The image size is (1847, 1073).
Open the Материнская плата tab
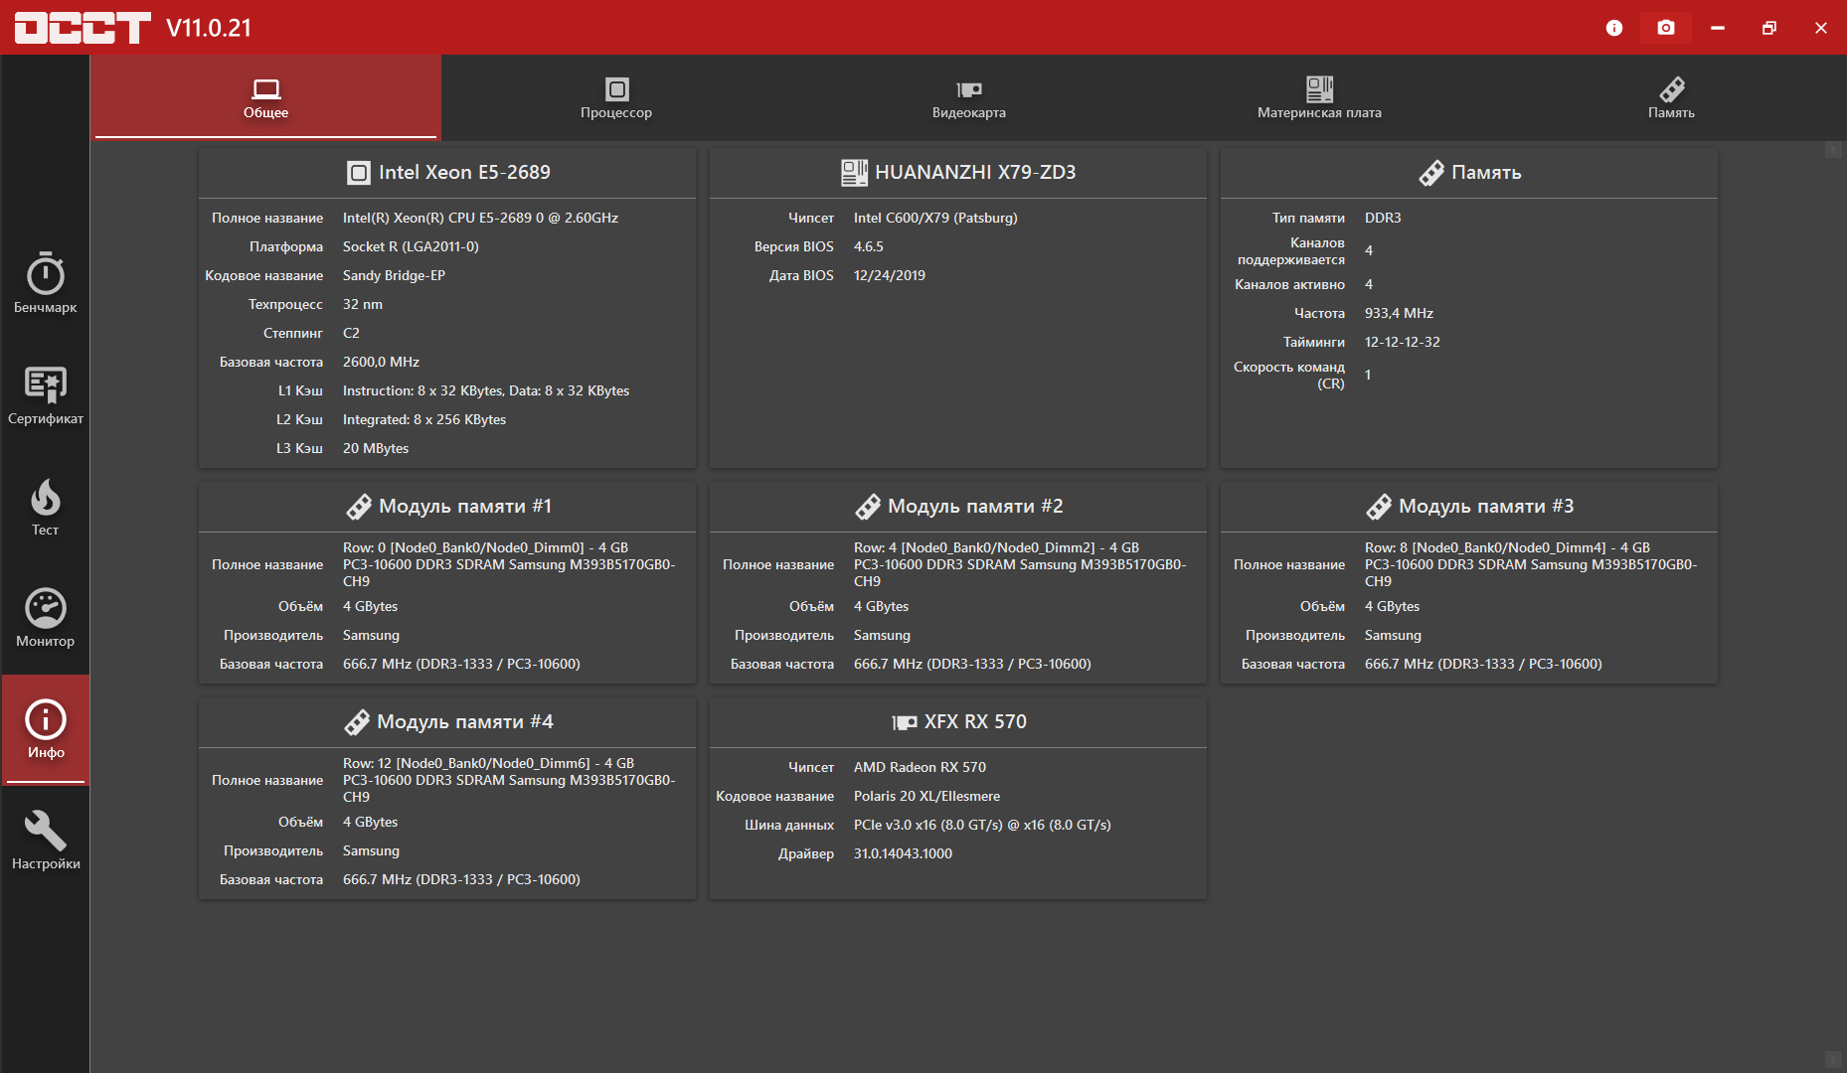(x=1319, y=97)
